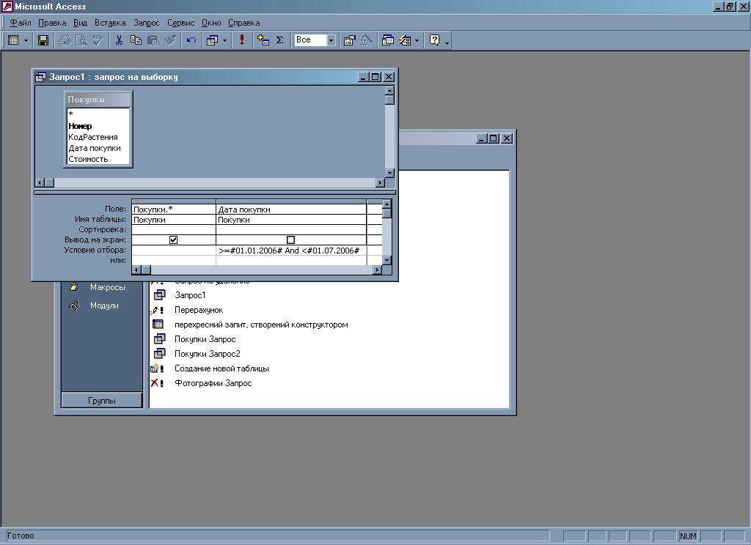
Task: Open the Справка menu
Action: click(x=243, y=23)
